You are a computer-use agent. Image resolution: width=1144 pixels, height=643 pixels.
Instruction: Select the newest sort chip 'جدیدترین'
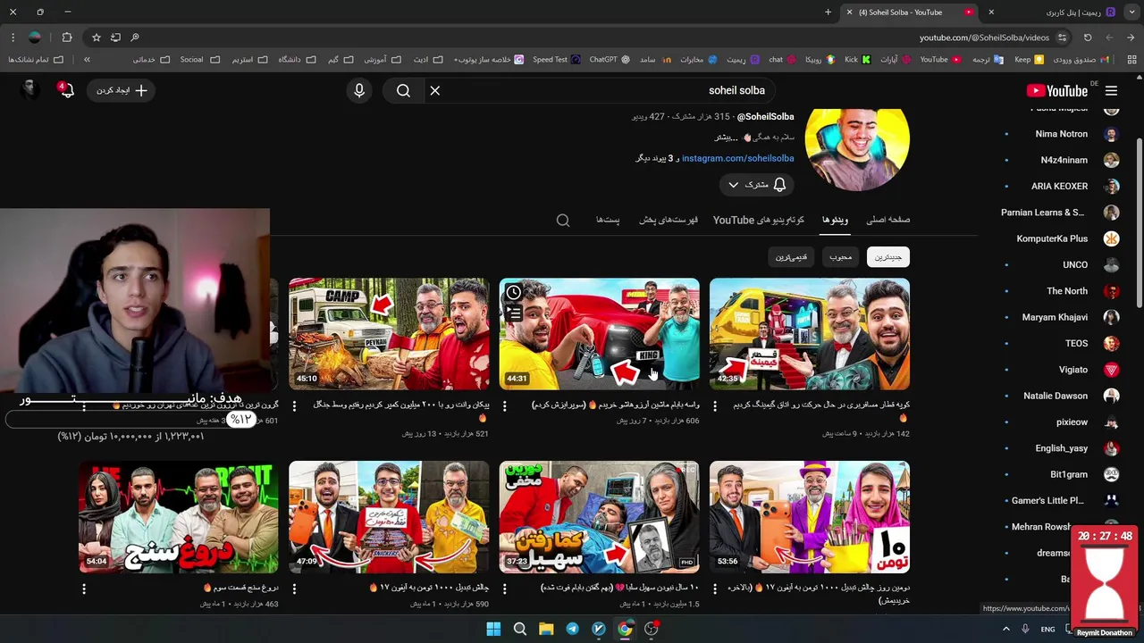887,257
